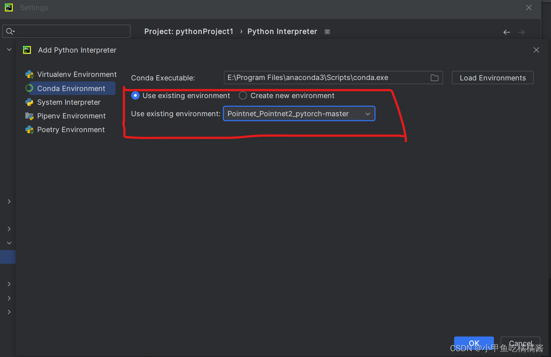
Task: Browse for conda executable folder icon
Action: pos(435,78)
